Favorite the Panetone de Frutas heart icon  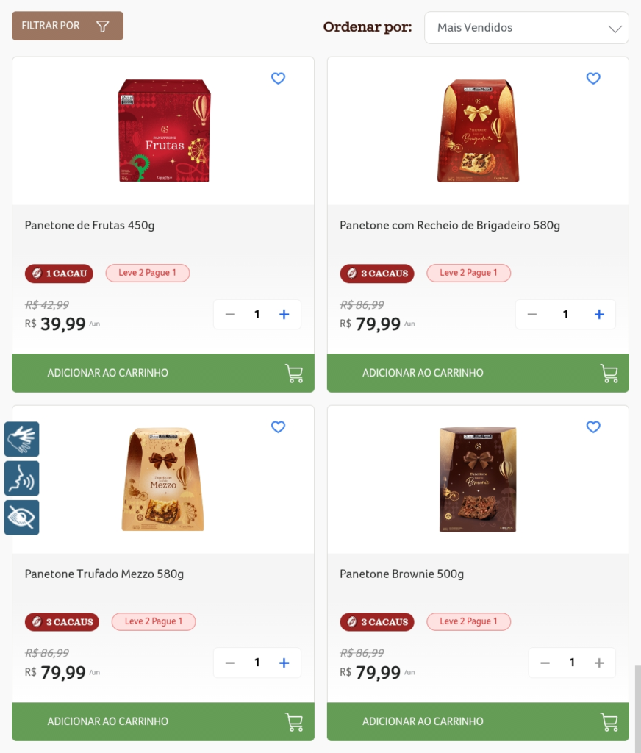click(278, 79)
